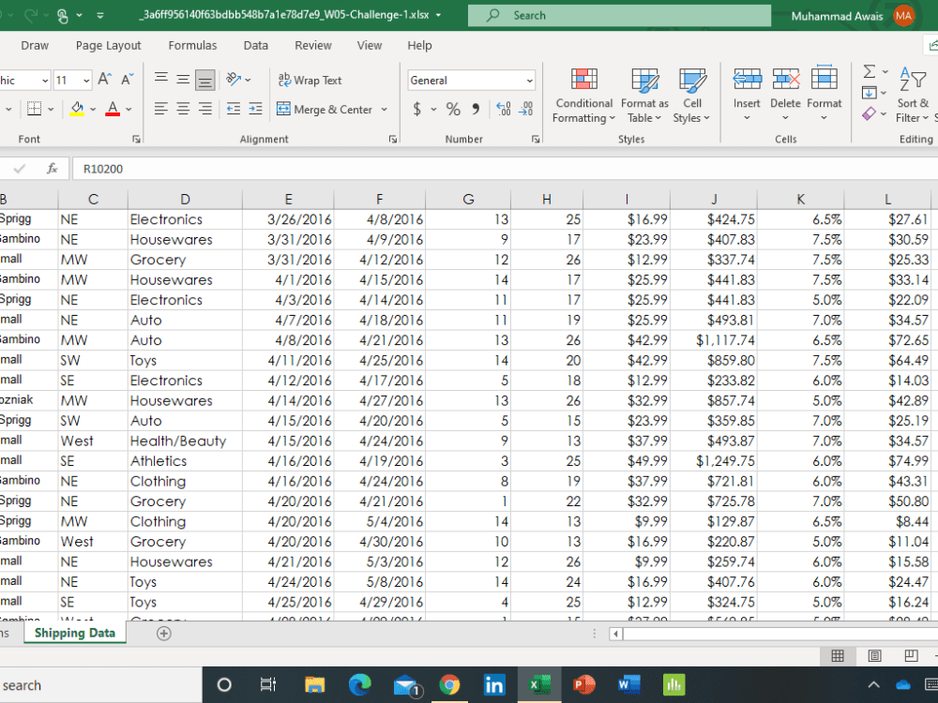Click the Search box in title bar
Screen dimensions: 938x703
[619, 16]
